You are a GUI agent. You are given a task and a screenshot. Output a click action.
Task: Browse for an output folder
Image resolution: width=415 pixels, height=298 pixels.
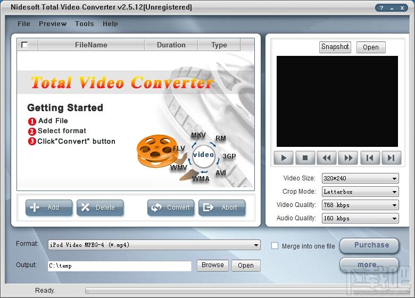coord(212,265)
